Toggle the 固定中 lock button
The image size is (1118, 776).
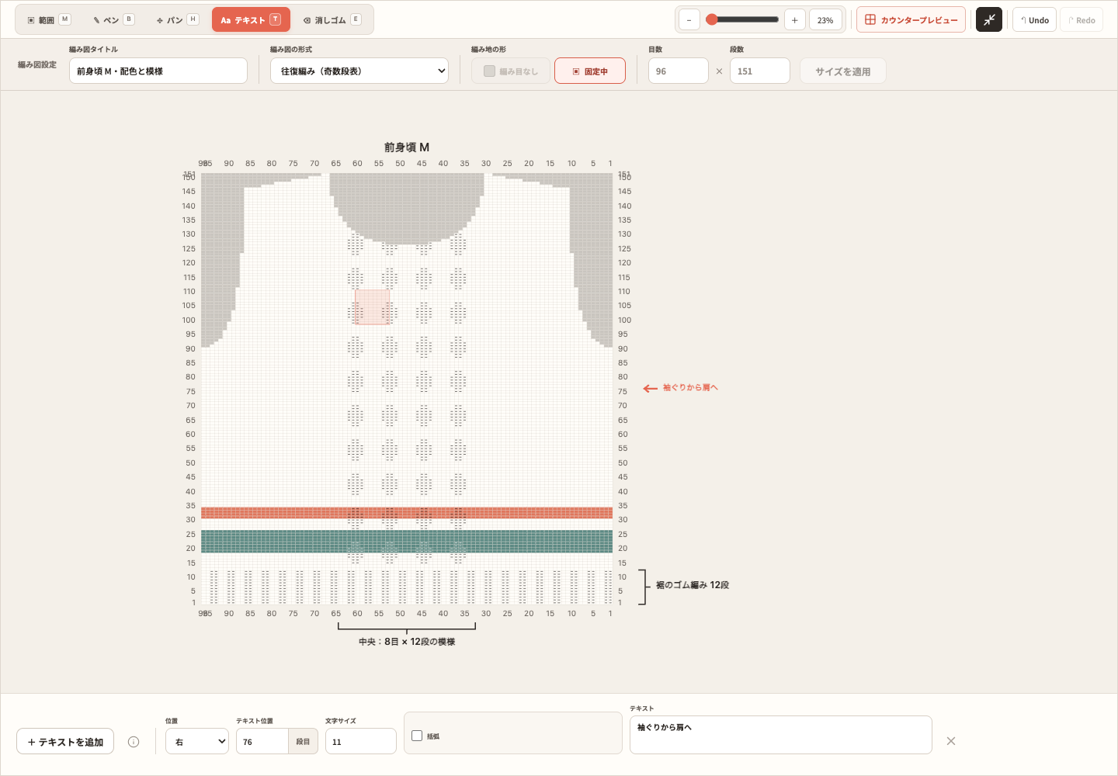tap(590, 71)
